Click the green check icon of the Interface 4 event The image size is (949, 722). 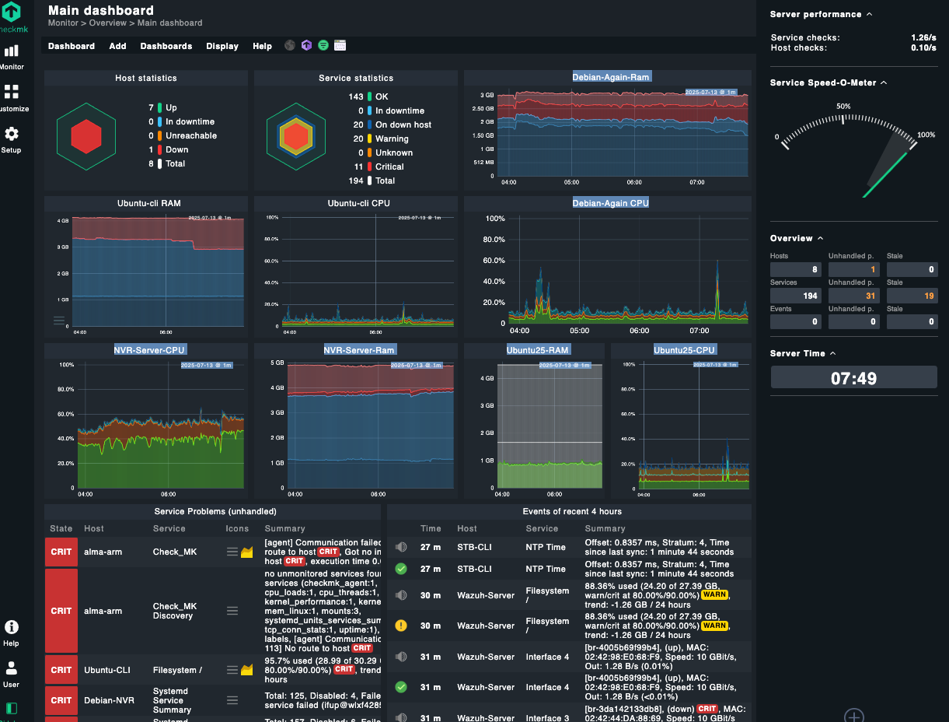coord(401,687)
